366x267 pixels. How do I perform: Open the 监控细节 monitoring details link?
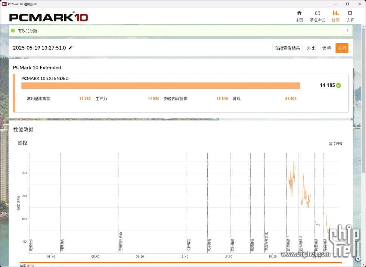tap(335, 144)
